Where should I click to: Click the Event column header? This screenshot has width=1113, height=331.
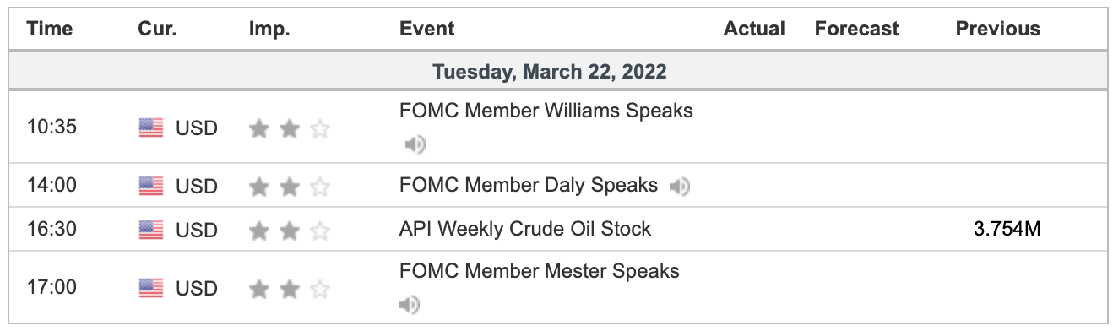[x=426, y=29]
